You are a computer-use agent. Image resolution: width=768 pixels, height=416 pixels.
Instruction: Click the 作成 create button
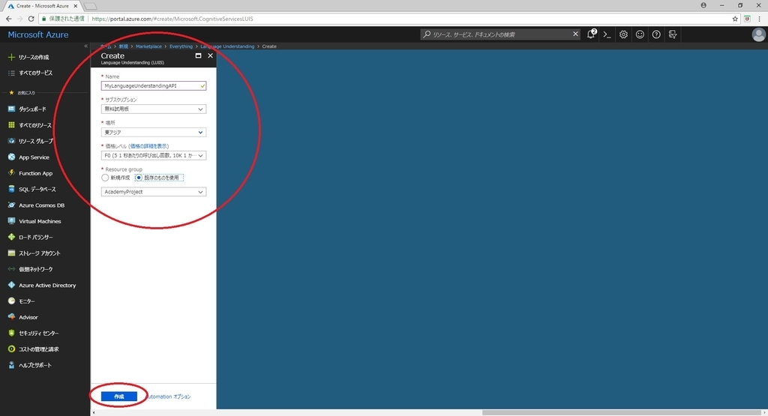(x=119, y=397)
